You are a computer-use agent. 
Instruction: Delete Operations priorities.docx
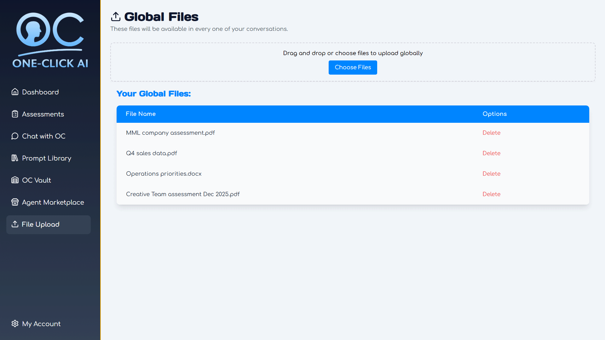click(x=491, y=174)
